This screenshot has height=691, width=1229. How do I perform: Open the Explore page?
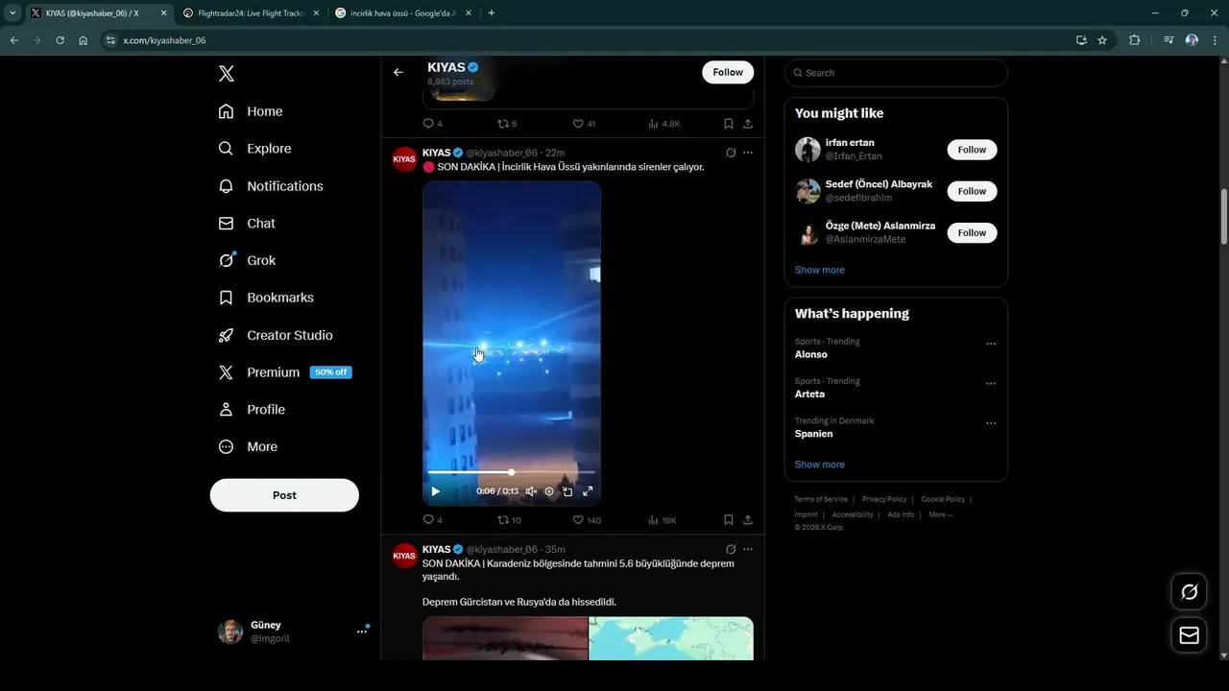(254, 149)
